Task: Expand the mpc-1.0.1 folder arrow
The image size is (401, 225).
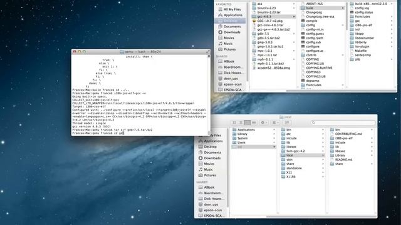Action: [294, 51]
